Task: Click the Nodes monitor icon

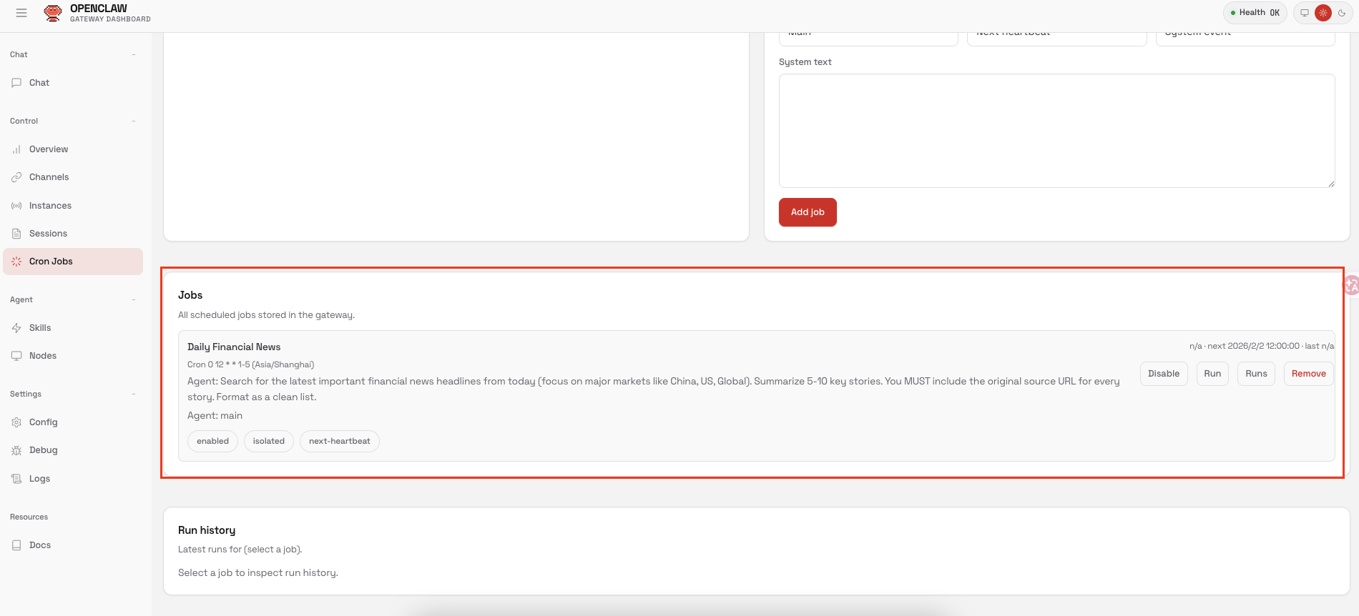Action: pos(16,356)
